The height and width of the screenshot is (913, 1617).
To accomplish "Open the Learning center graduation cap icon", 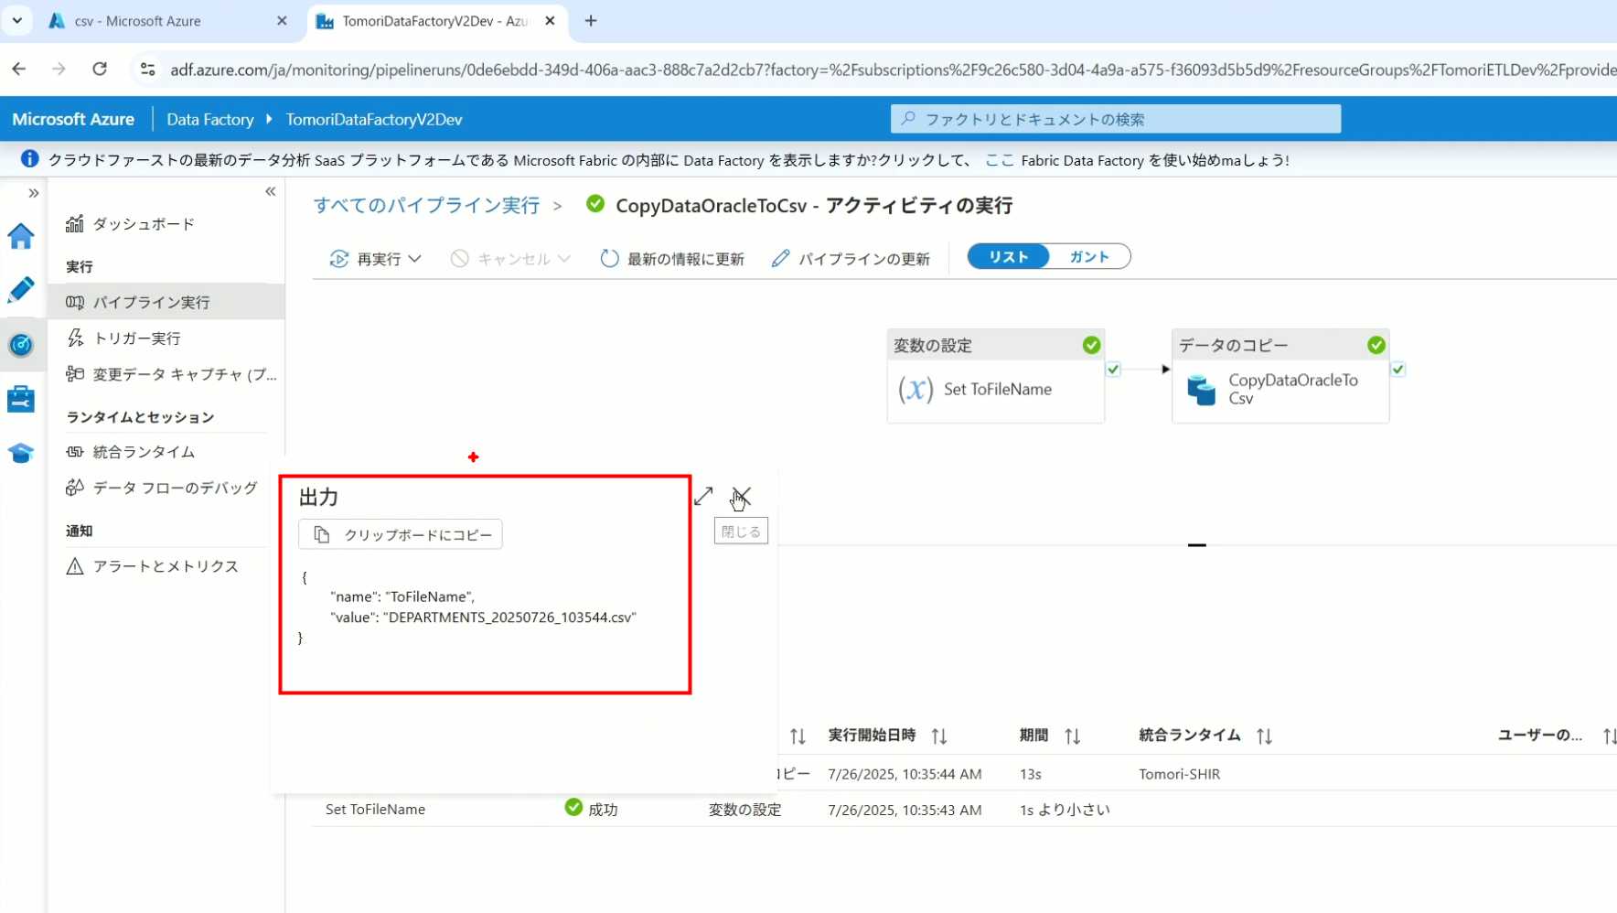I will click(x=21, y=453).
